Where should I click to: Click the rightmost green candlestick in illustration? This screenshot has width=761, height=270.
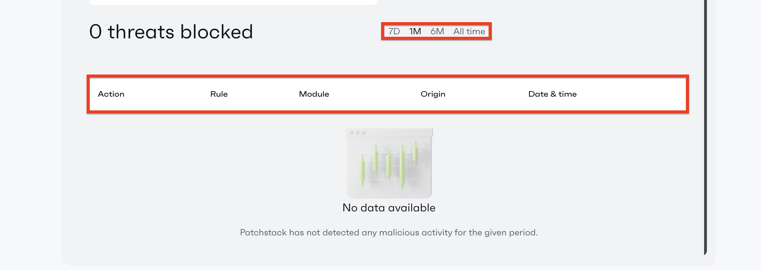point(416,154)
